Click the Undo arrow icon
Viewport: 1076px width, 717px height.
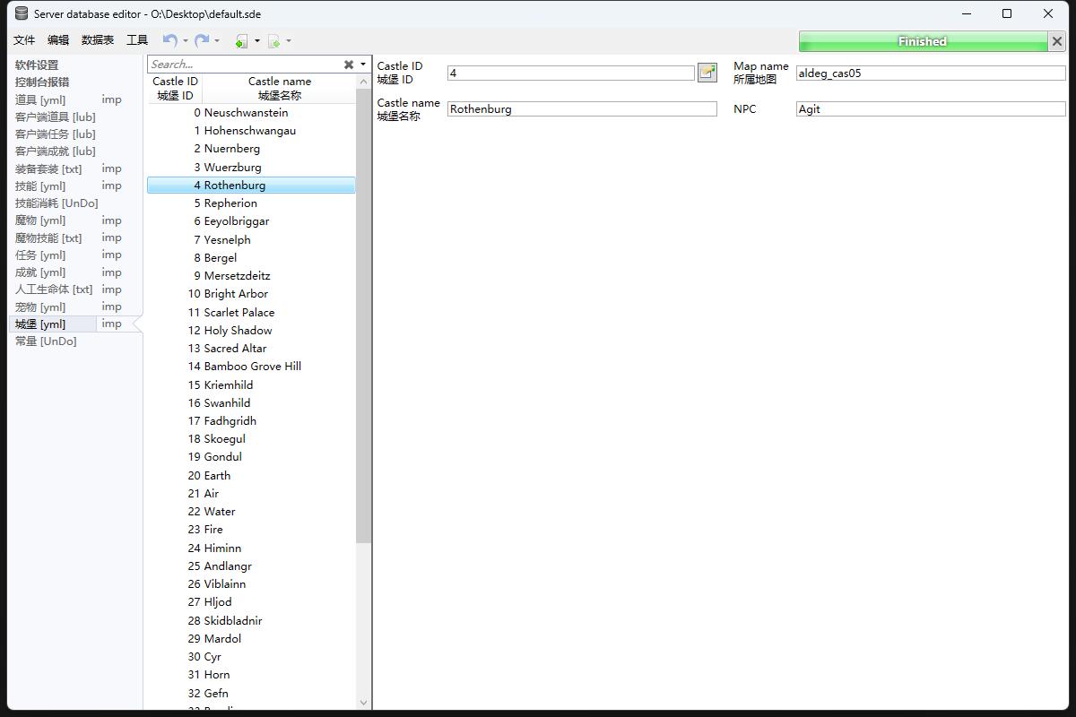(169, 40)
